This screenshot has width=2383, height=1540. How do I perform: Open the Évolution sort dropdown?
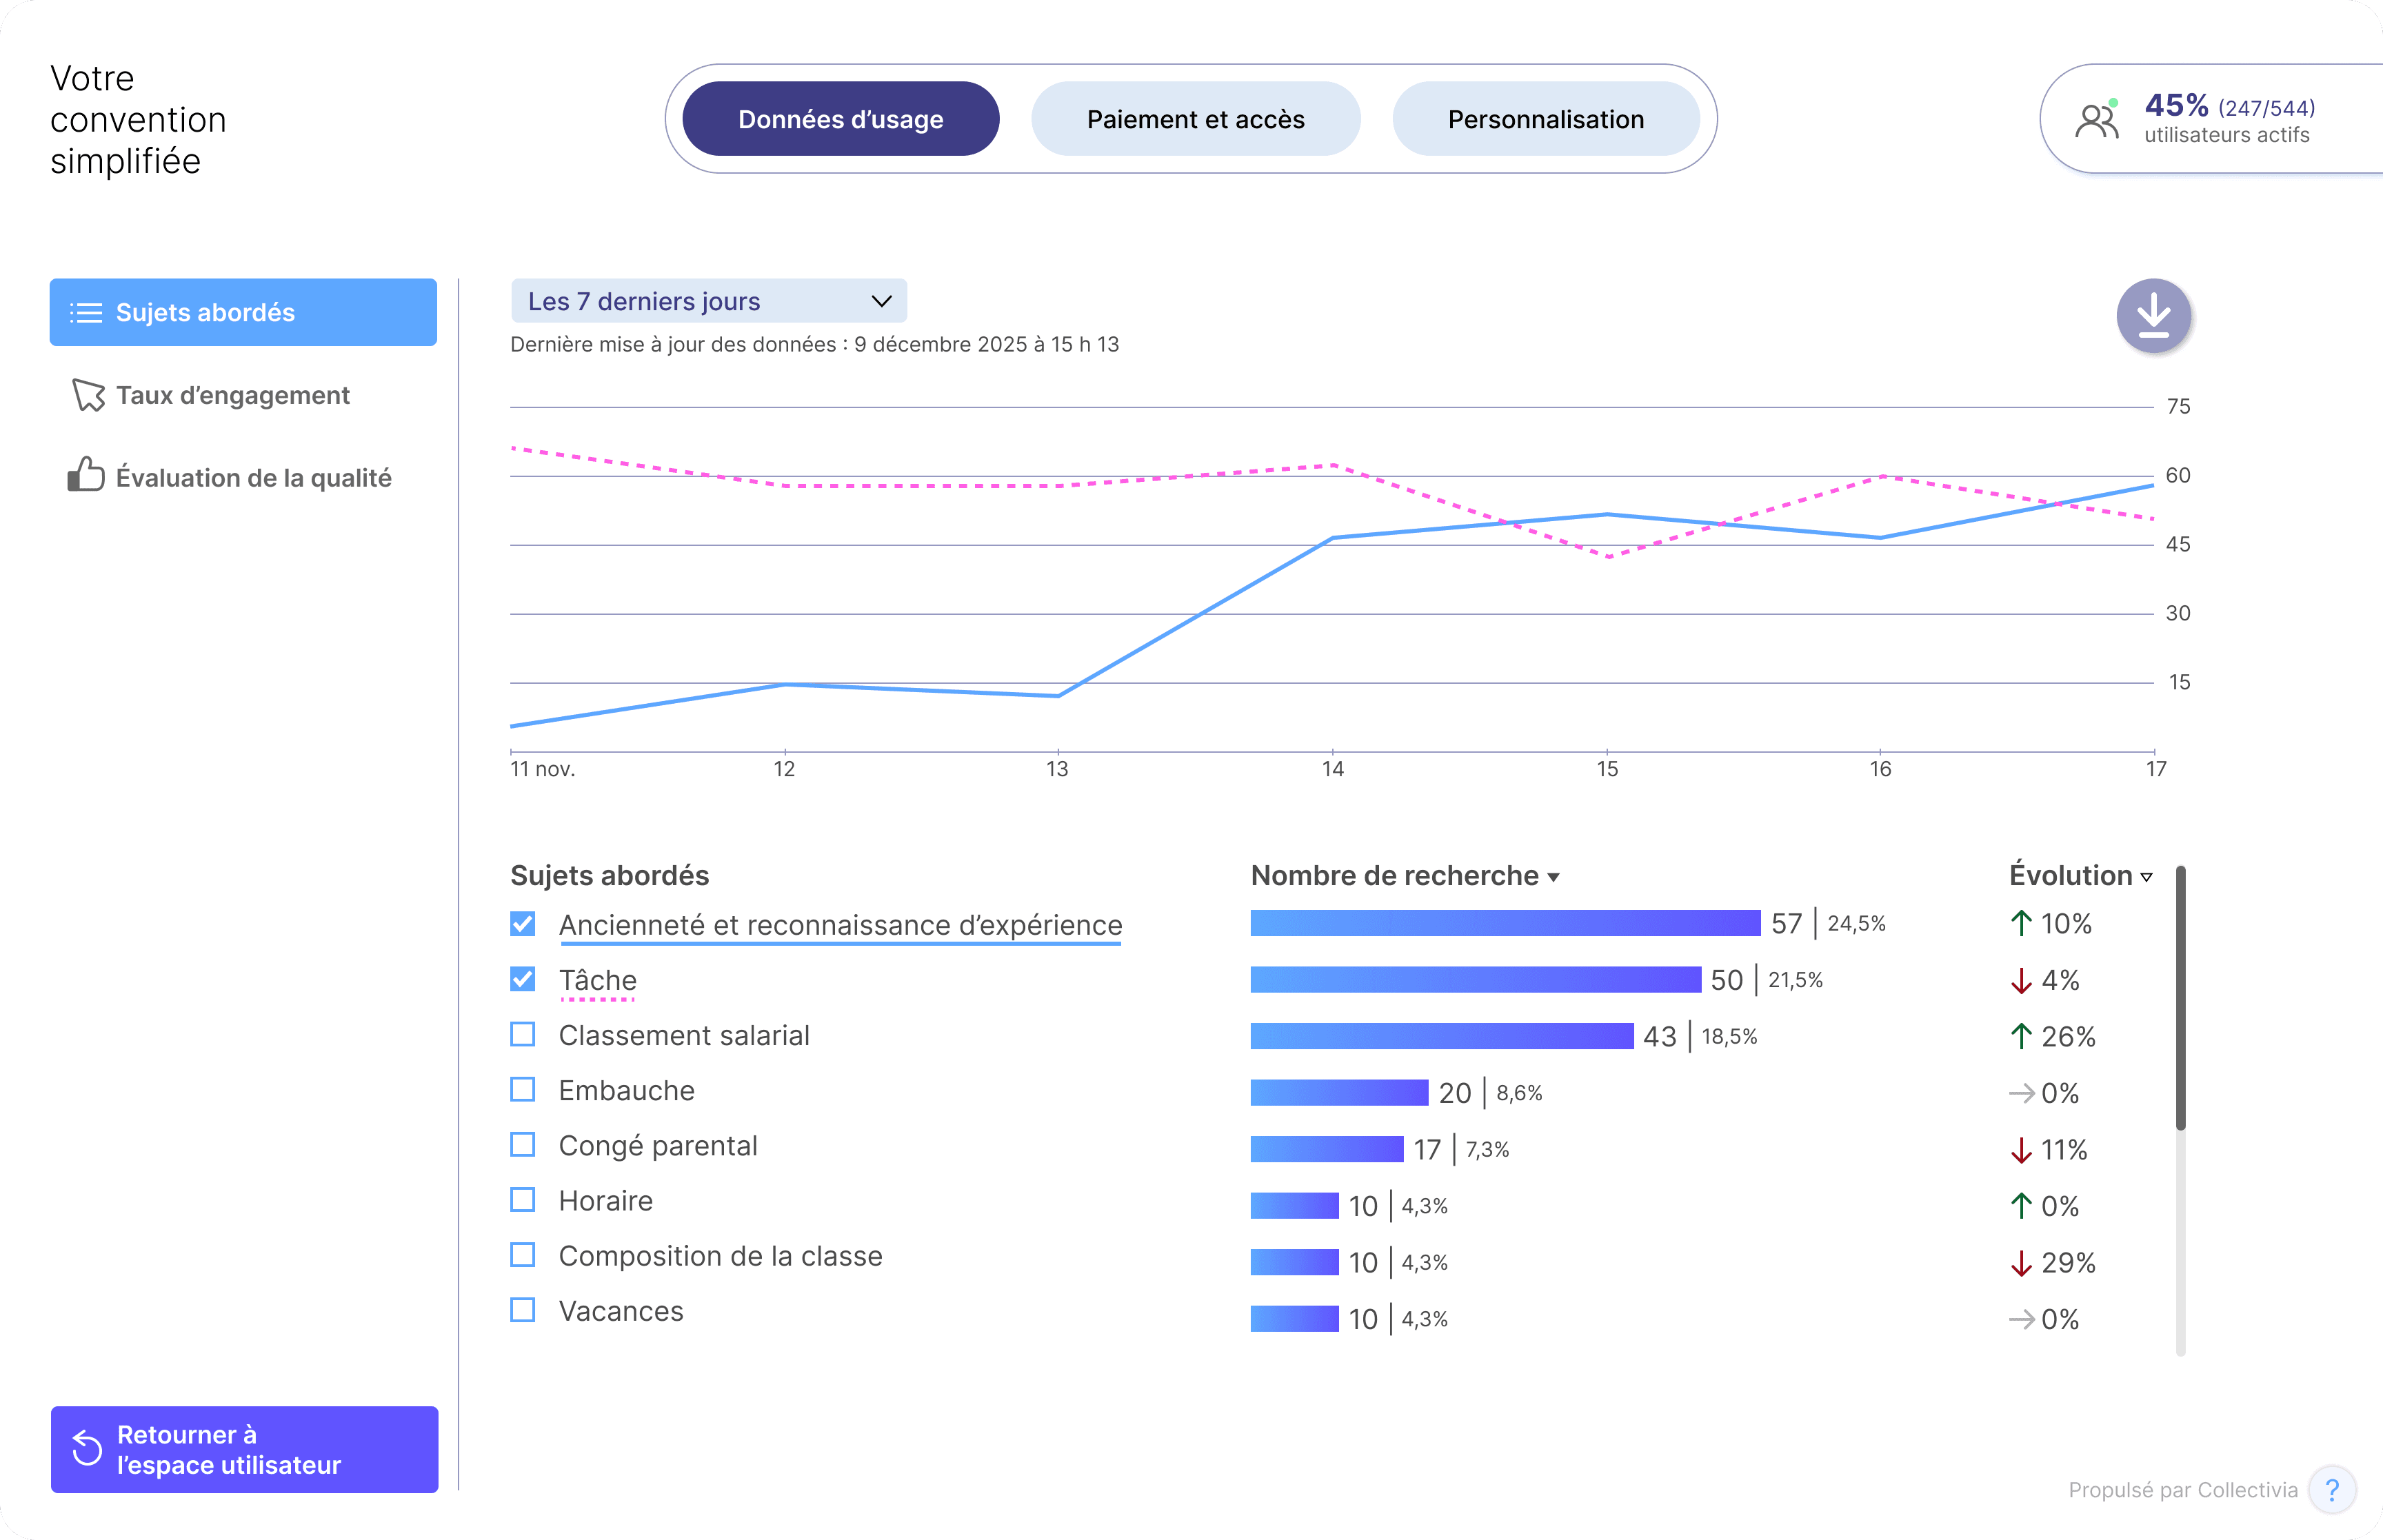[2146, 877]
